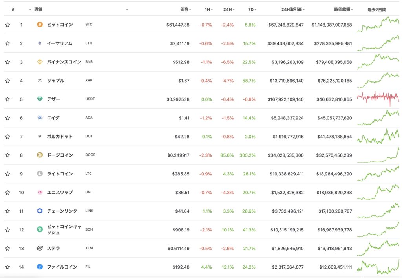The height and width of the screenshot is (278, 402).
Task: Toggle the favorite star for USDT
Action: (x=8, y=99)
